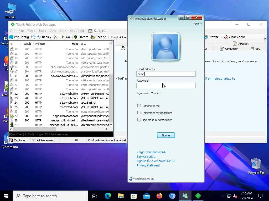Open the Service status link

[146, 157]
